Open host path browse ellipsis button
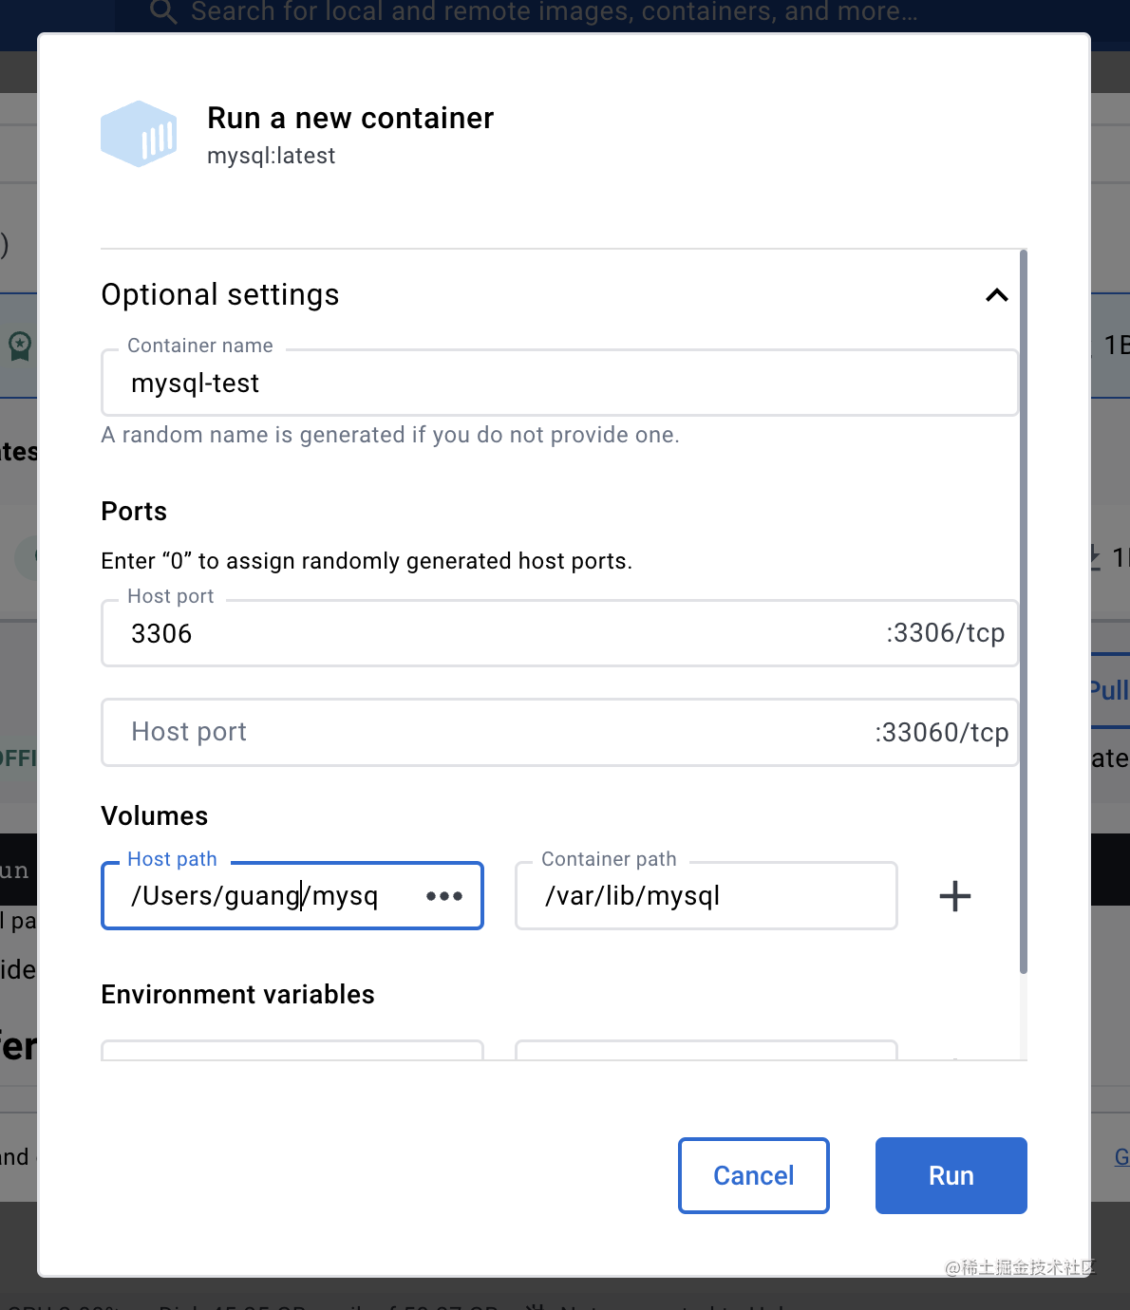 444,896
